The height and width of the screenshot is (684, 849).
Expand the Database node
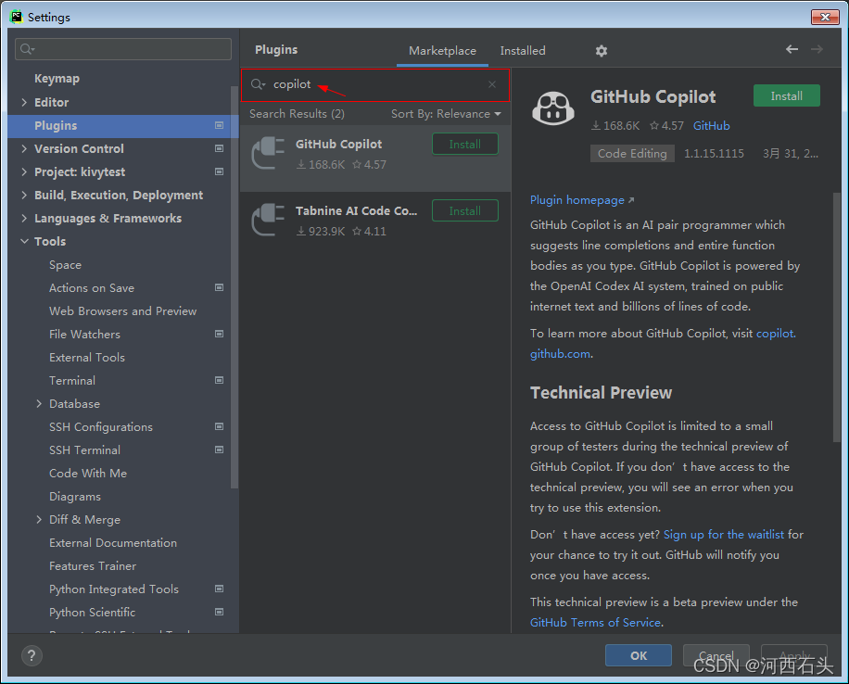point(39,404)
